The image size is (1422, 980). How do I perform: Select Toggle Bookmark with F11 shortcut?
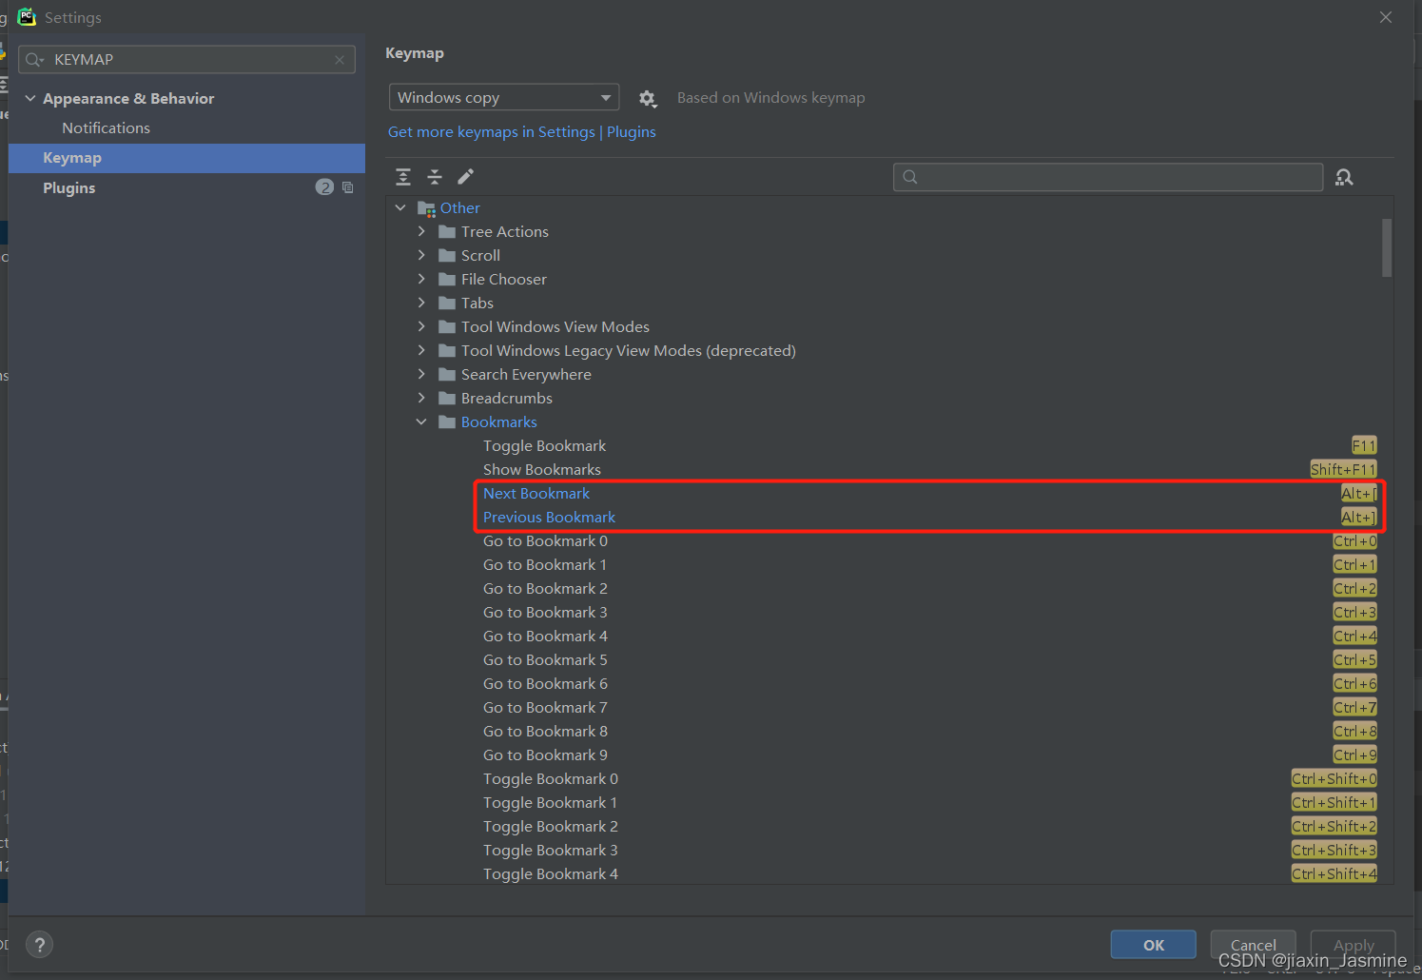click(544, 445)
